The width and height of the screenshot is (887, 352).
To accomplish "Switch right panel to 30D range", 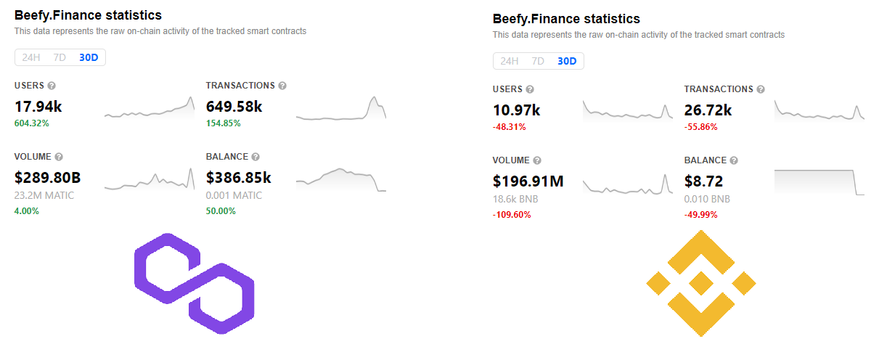I will pos(567,61).
